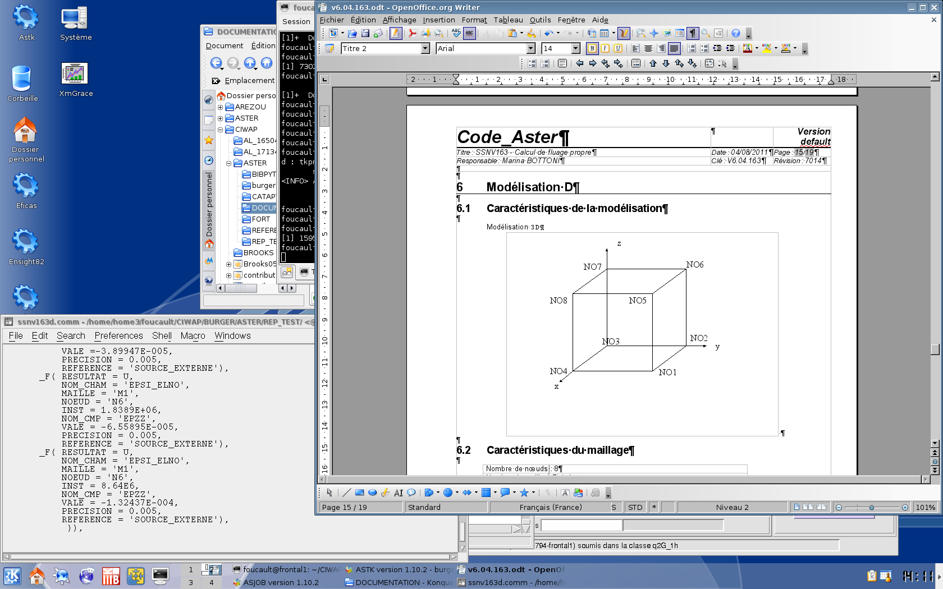Select the BROOKS folder in tree
This screenshot has height=589, width=943.
click(258, 253)
